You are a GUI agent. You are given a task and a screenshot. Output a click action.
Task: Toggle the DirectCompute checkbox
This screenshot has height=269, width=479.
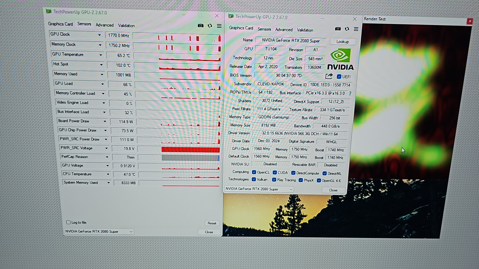click(x=293, y=173)
